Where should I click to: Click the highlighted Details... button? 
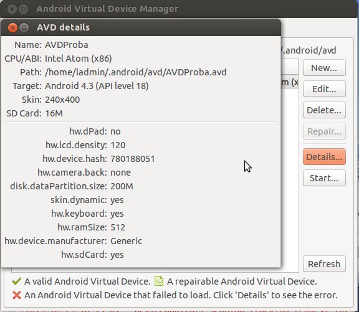click(324, 157)
